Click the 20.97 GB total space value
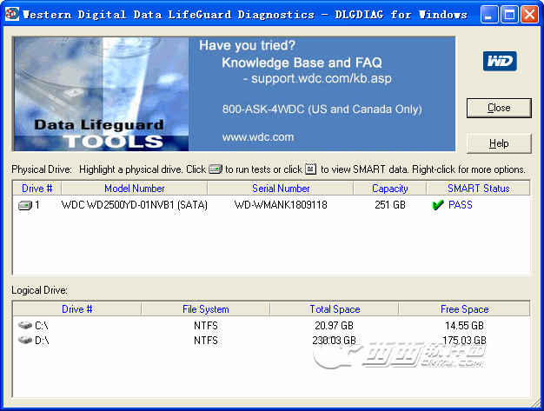The image size is (544, 411). pos(334,326)
